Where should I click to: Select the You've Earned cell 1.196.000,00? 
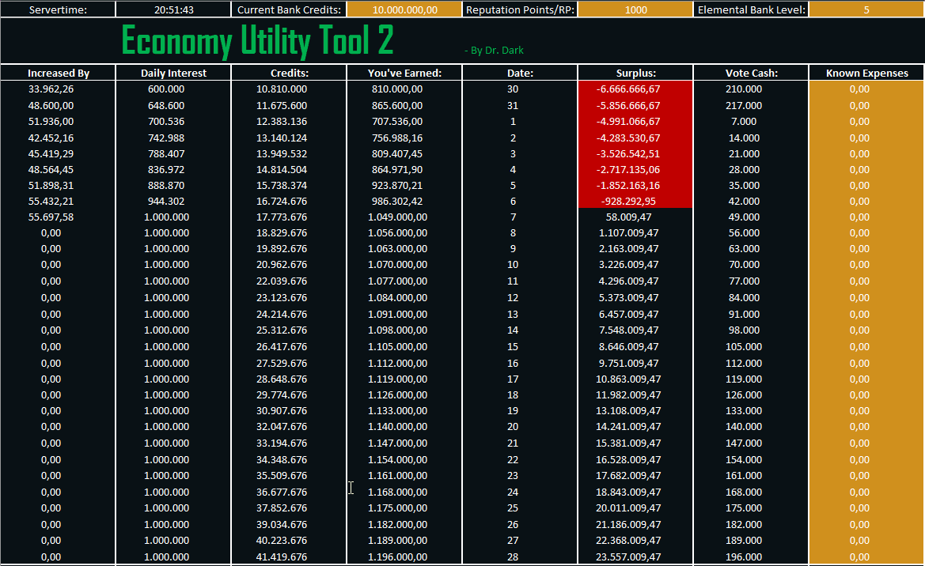[x=397, y=557]
